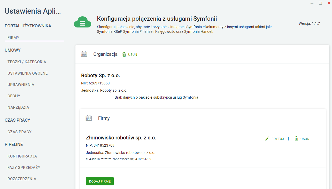Select the Czas pracy sub-item
The width and height of the screenshot is (332, 189).
point(20,132)
